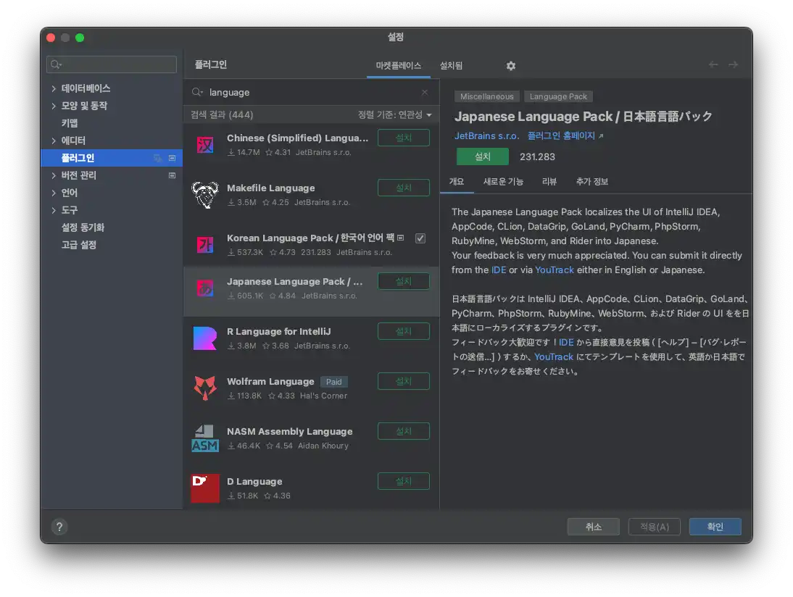Select 고급 설정 in the settings tree

pos(78,245)
